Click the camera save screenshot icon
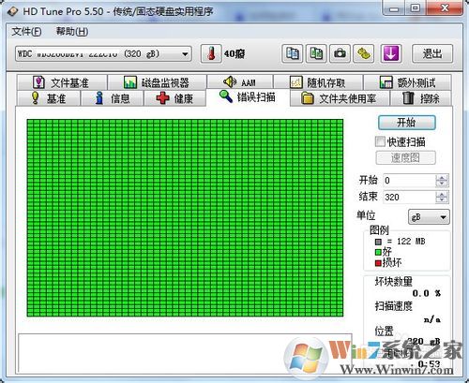This screenshot has height=383, width=469. [x=340, y=53]
